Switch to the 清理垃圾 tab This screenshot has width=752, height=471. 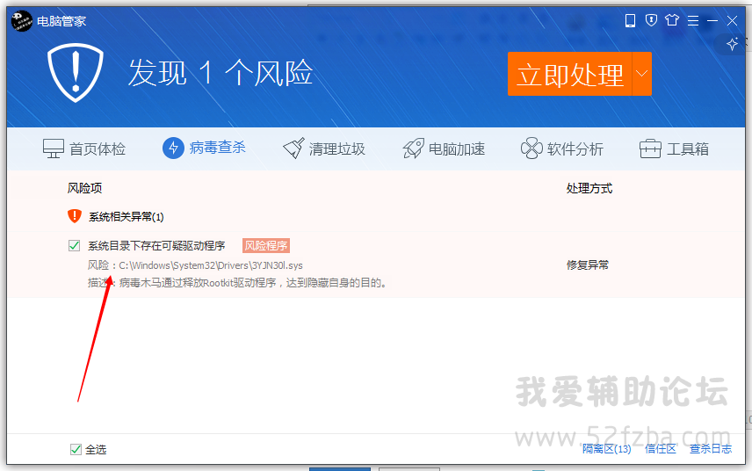[x=324, y=149]
